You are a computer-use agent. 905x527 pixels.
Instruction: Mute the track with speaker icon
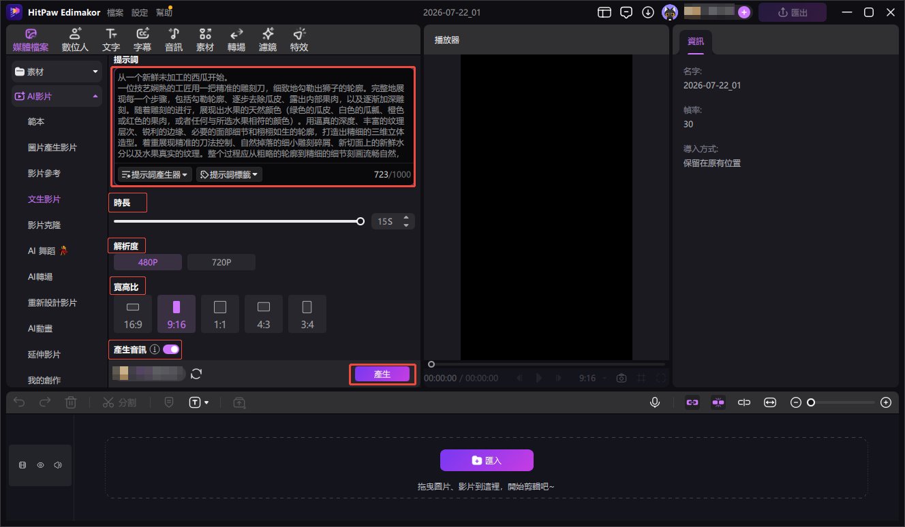point(58,466)
